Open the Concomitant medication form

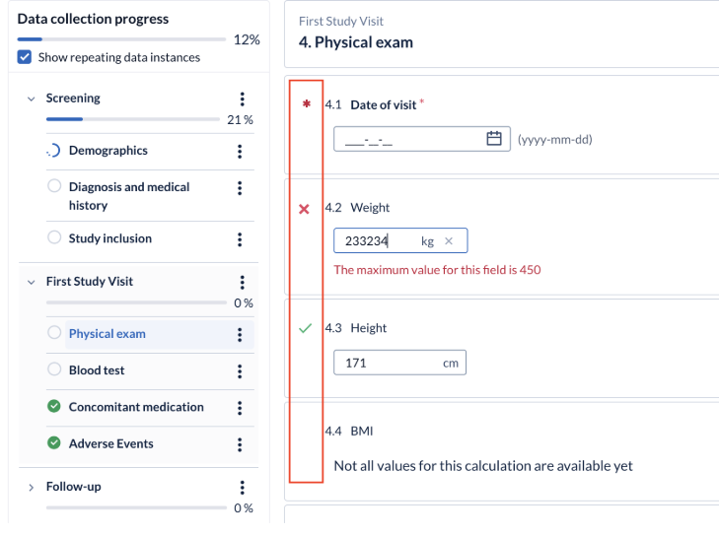point(136,407)
